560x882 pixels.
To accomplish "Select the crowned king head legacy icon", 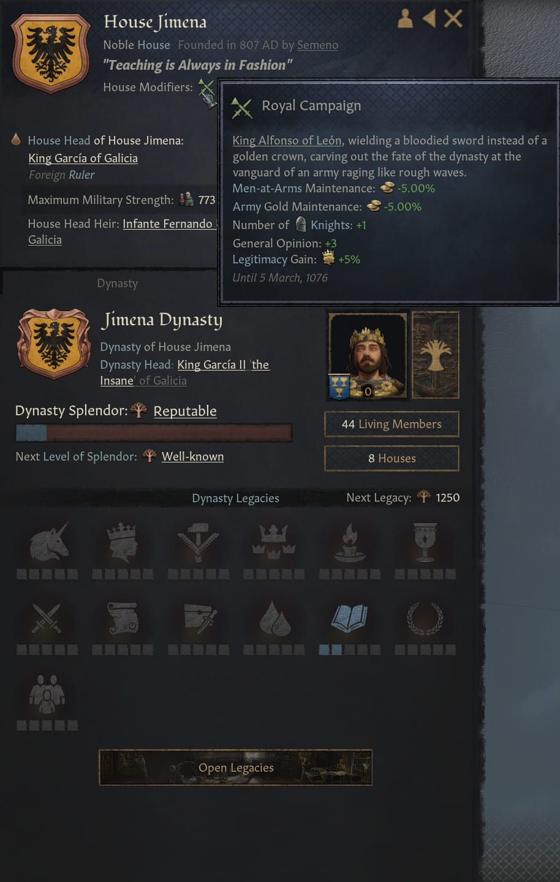I will 123,542.
